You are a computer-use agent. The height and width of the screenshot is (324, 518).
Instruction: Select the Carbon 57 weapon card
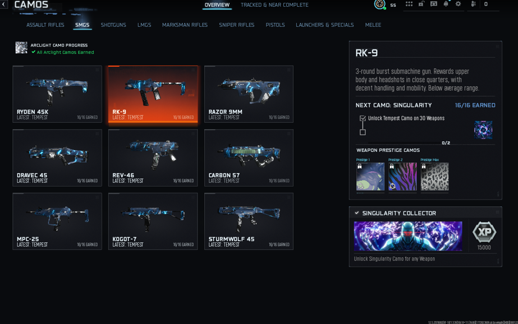pyautogui.click(x=249, y=158)
